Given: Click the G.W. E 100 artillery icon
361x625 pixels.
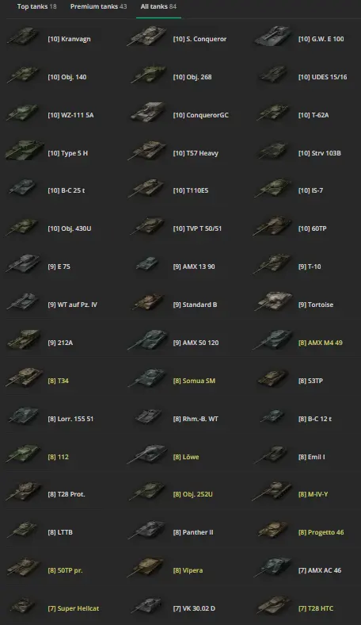Looking at the screenshot, I should pos(274,36).
